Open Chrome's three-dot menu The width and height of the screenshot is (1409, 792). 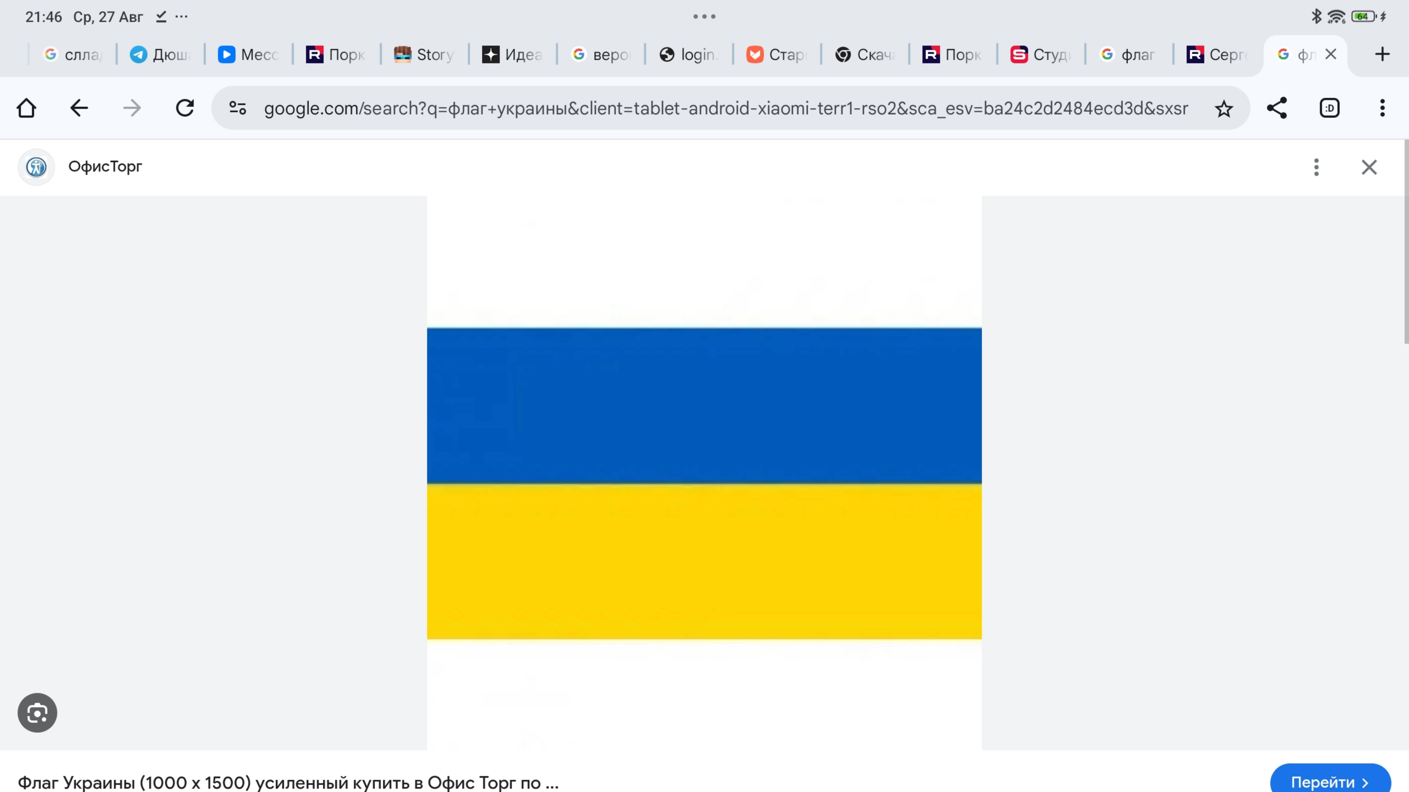pos(1383,108)
